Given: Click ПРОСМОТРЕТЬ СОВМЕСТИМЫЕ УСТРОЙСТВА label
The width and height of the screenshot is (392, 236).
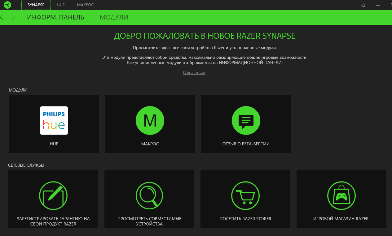Looking at the screenshot, I should (149, 221).
